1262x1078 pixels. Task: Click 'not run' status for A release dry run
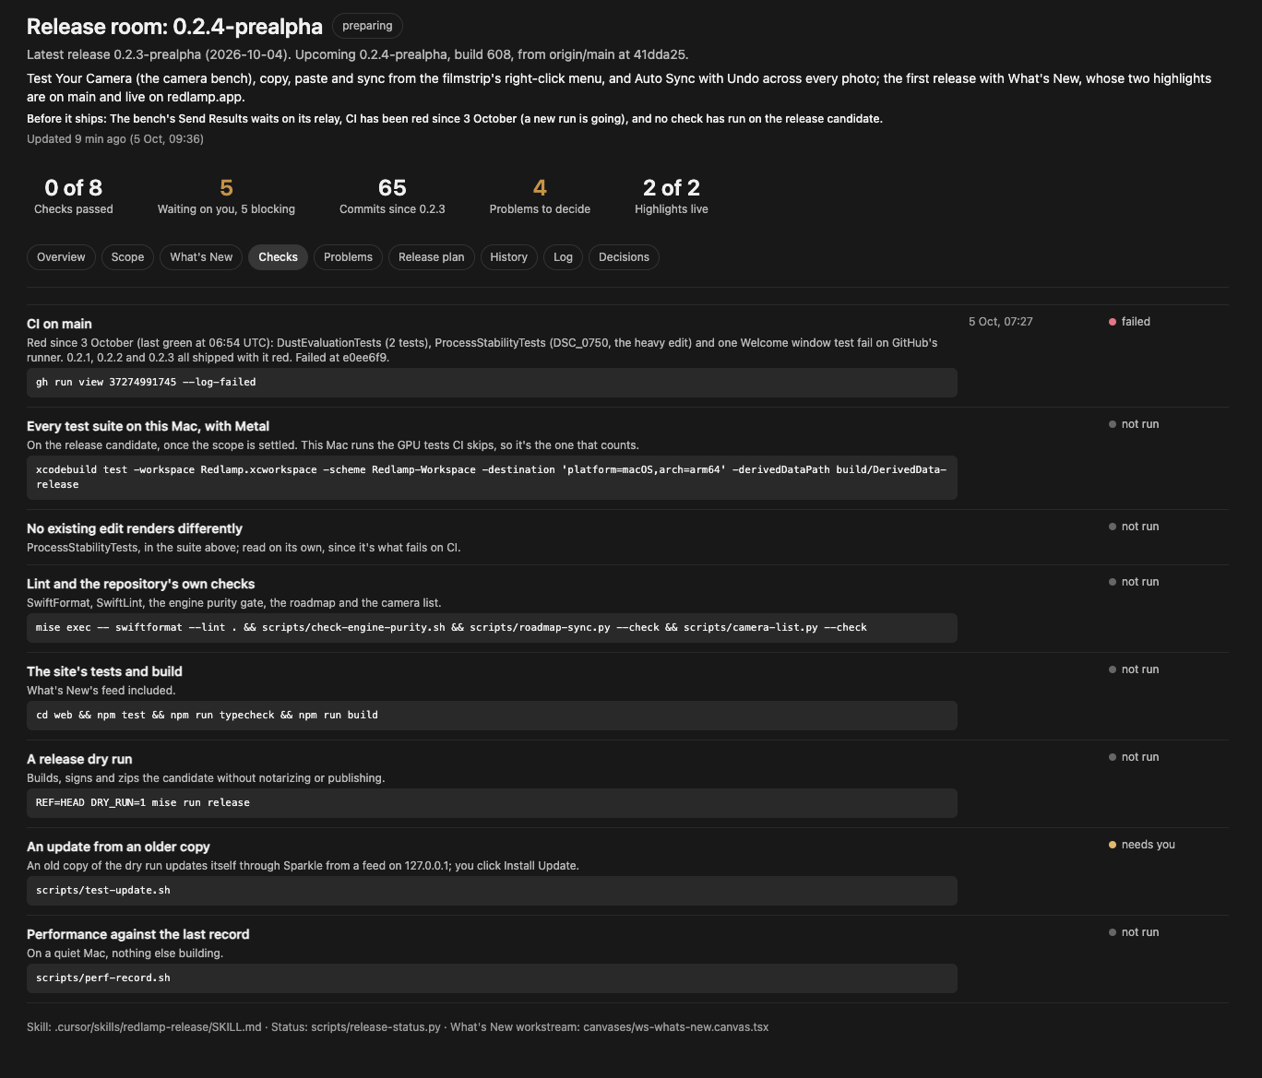[1134, 757]
